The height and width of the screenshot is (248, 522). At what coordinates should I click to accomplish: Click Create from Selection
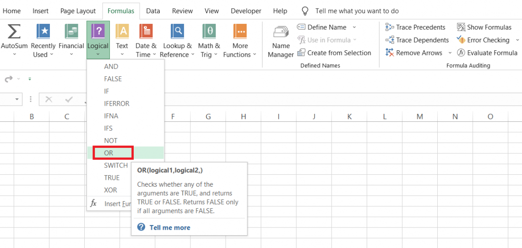pos(339,53)
